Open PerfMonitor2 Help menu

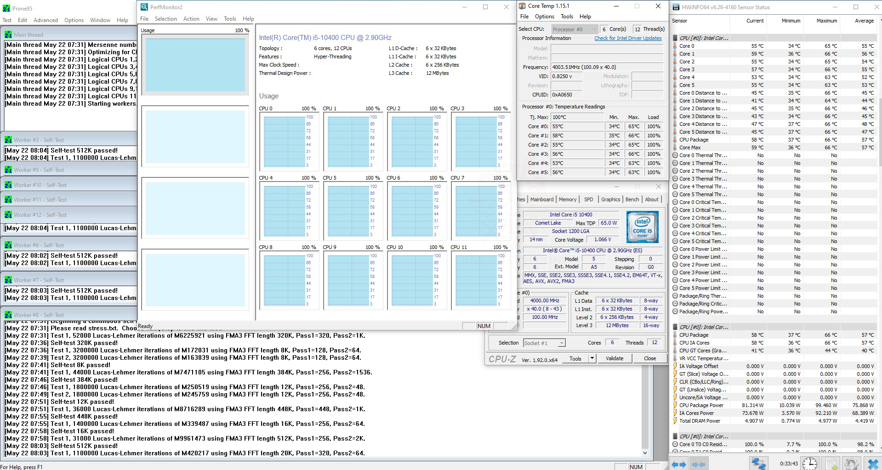(x=248, y=19)
